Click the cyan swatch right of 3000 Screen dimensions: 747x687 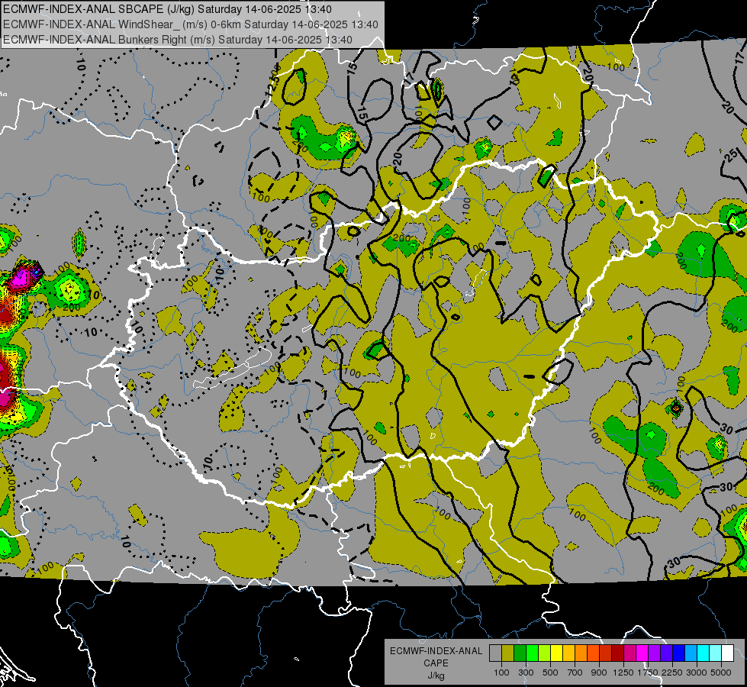click(704, 653)
